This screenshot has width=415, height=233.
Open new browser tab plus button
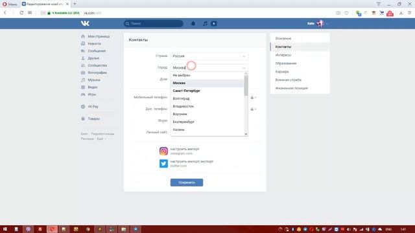pyautogui.click(x=75, y=4)
